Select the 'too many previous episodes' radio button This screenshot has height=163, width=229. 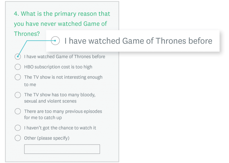[x=18, y=111]
